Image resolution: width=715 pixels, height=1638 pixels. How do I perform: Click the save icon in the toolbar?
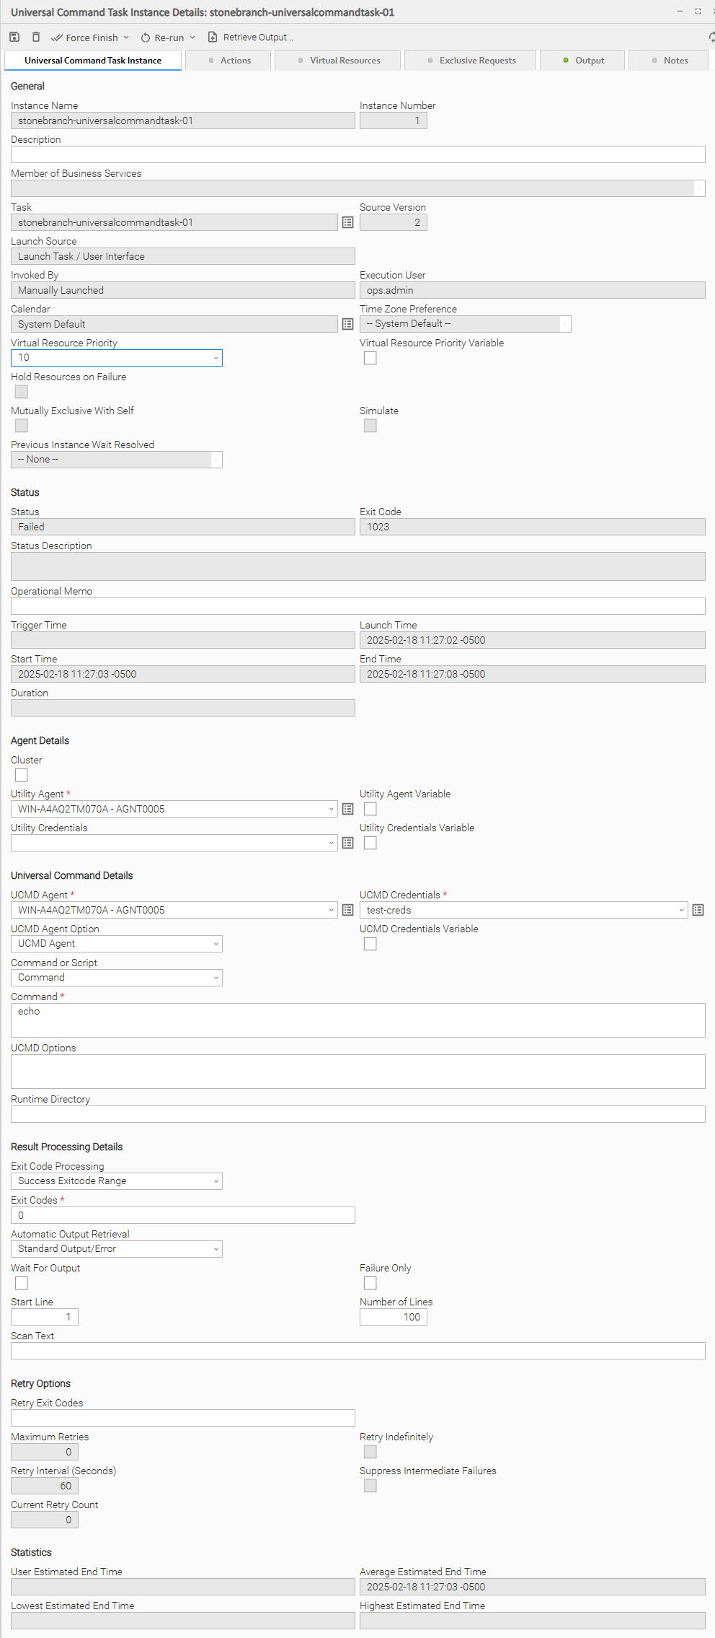click(14, 37)
